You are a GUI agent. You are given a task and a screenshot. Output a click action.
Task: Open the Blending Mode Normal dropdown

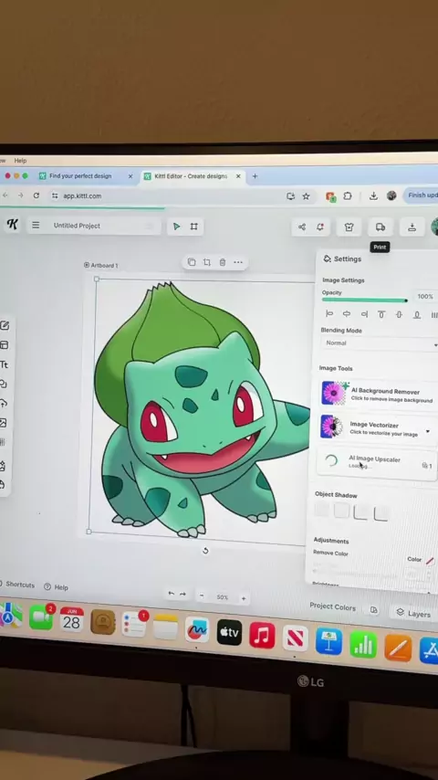point(380,343)
